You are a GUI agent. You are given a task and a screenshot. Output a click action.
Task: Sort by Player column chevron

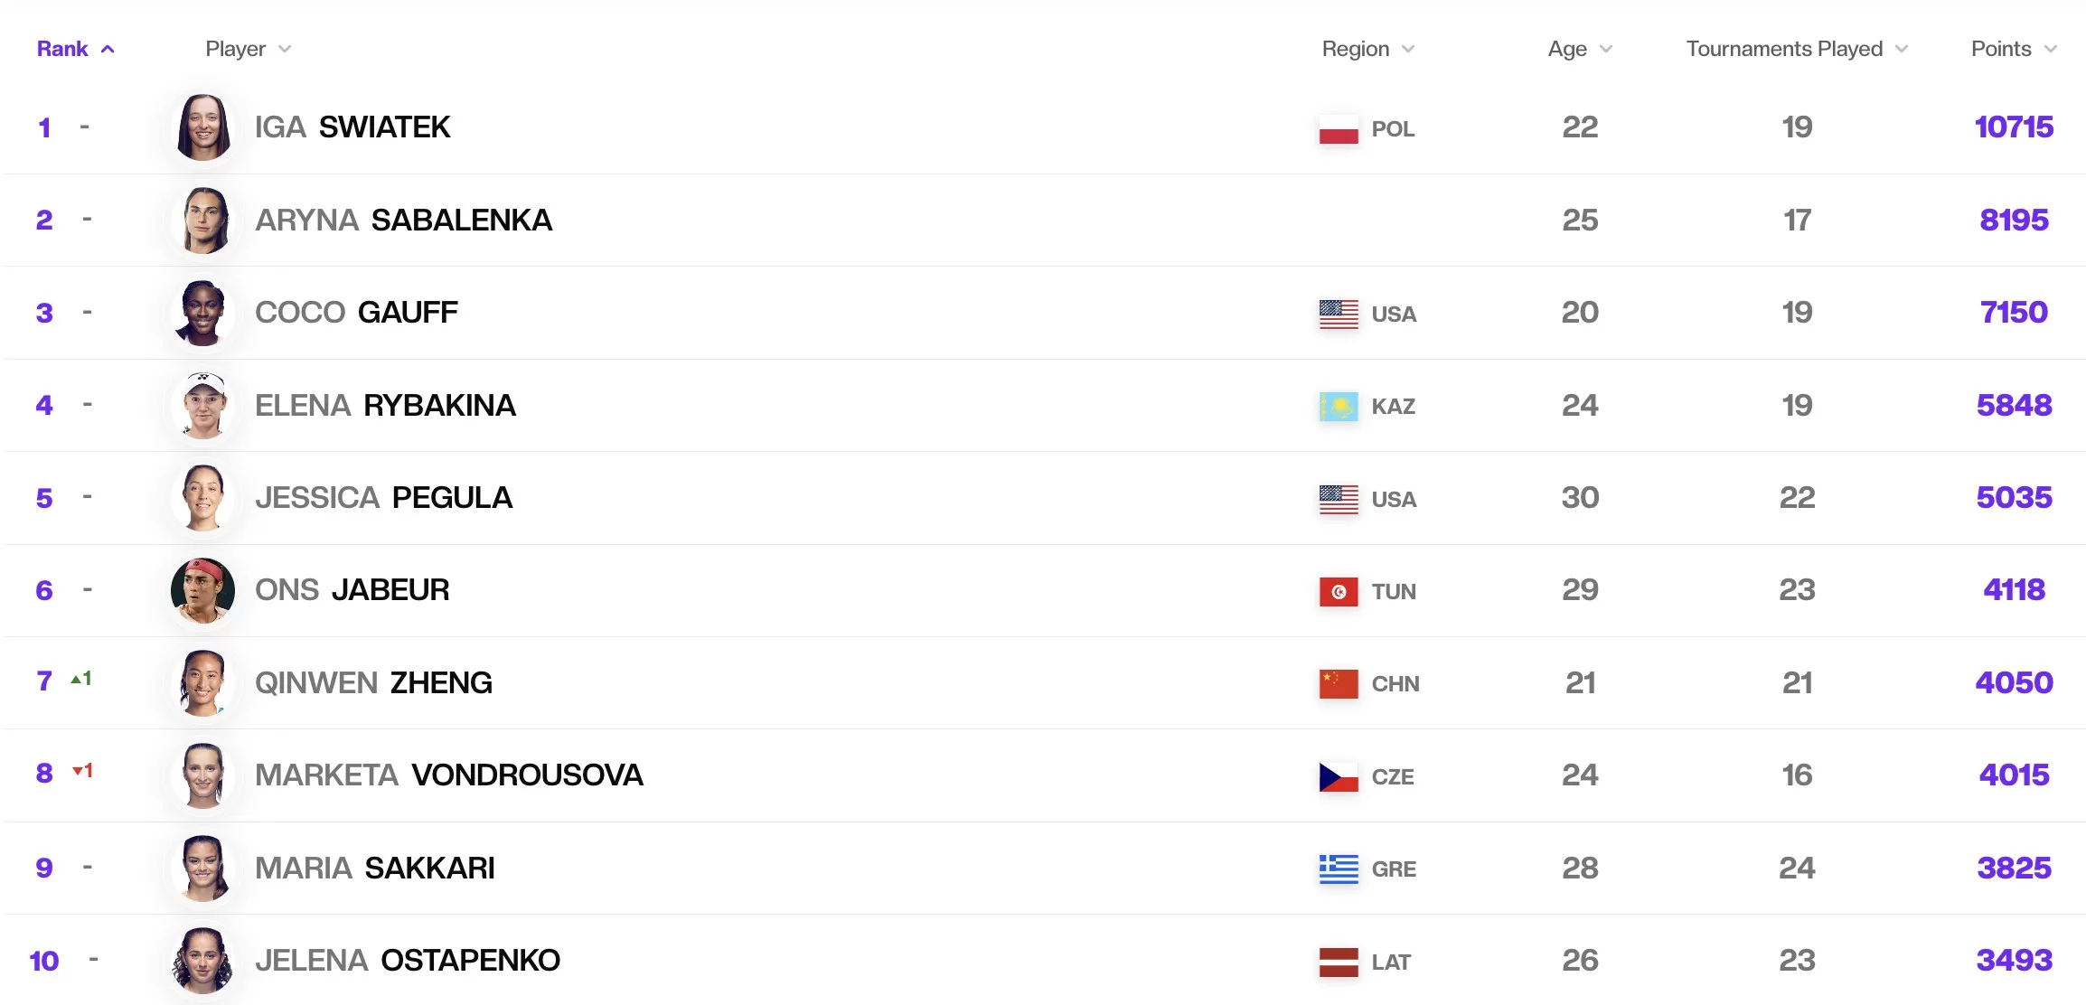(x=285, y=49)
